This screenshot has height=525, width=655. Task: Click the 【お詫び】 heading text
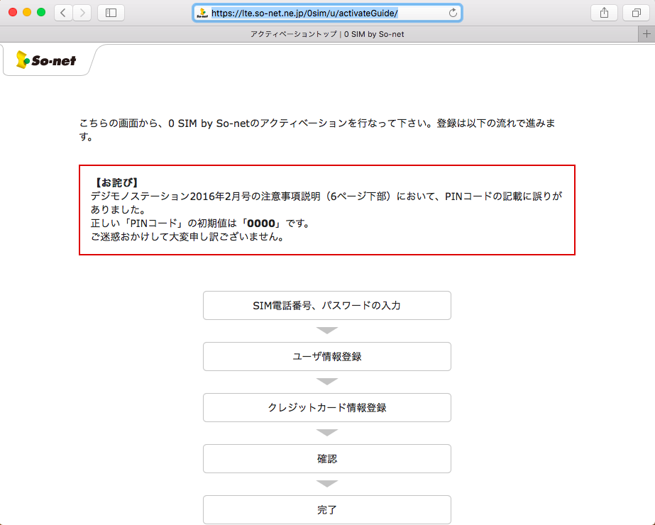click(116, 182)
